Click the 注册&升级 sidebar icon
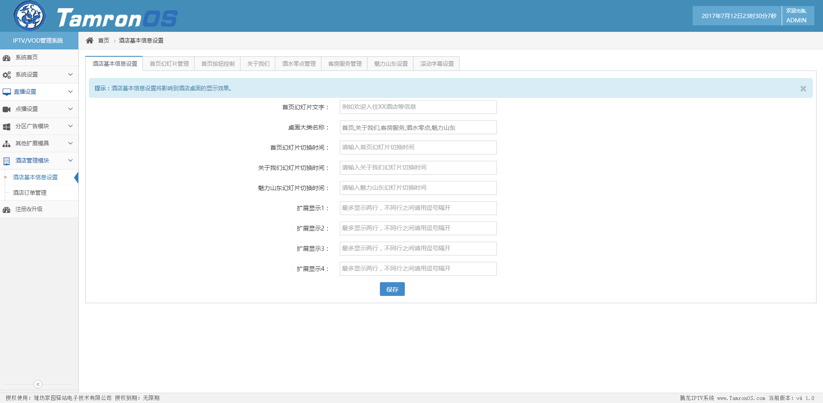Image resolution: width=823 pixels, height=403 pixels. click(x=6, y=209)
